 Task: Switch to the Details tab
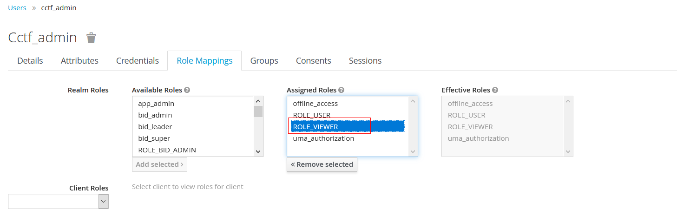[x=30, y=61]
